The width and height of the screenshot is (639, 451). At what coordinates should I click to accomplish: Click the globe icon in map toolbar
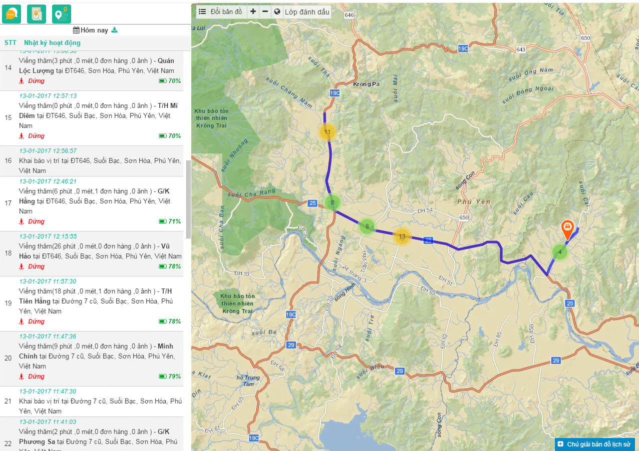coord(277,11)
